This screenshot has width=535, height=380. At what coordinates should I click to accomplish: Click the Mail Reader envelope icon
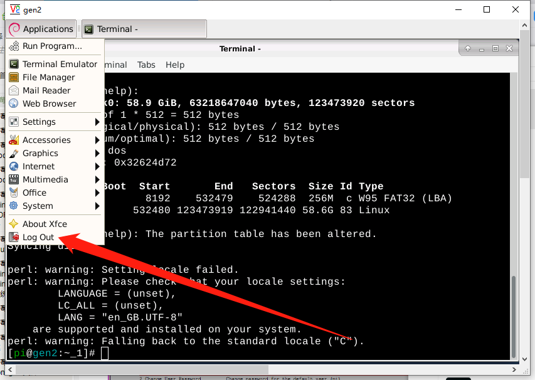pyautogui.click(x=14, y=90)
